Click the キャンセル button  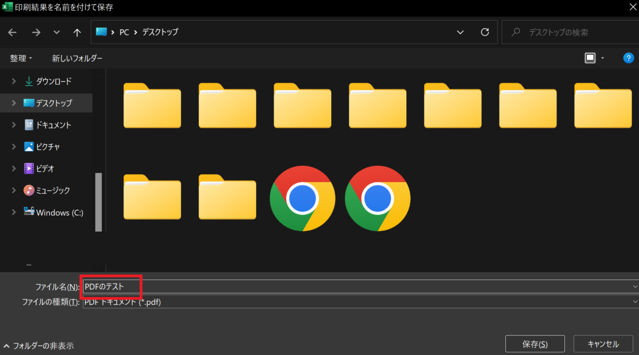[602, 343]
